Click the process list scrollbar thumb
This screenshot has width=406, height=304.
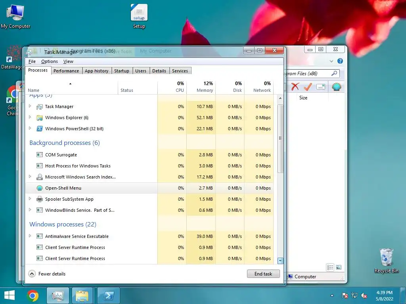pyautogui.click(x=280, y=138)
